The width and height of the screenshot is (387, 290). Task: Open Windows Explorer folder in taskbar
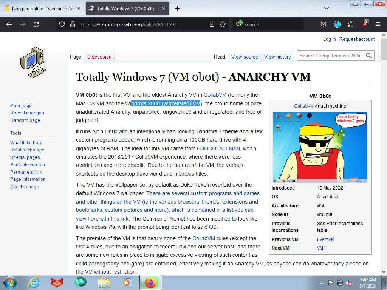point(104,283)
